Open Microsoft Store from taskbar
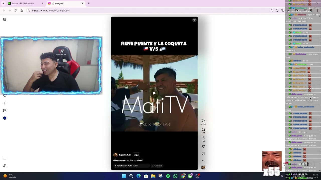This screenshot has height=180, width=321. (146, 176)
